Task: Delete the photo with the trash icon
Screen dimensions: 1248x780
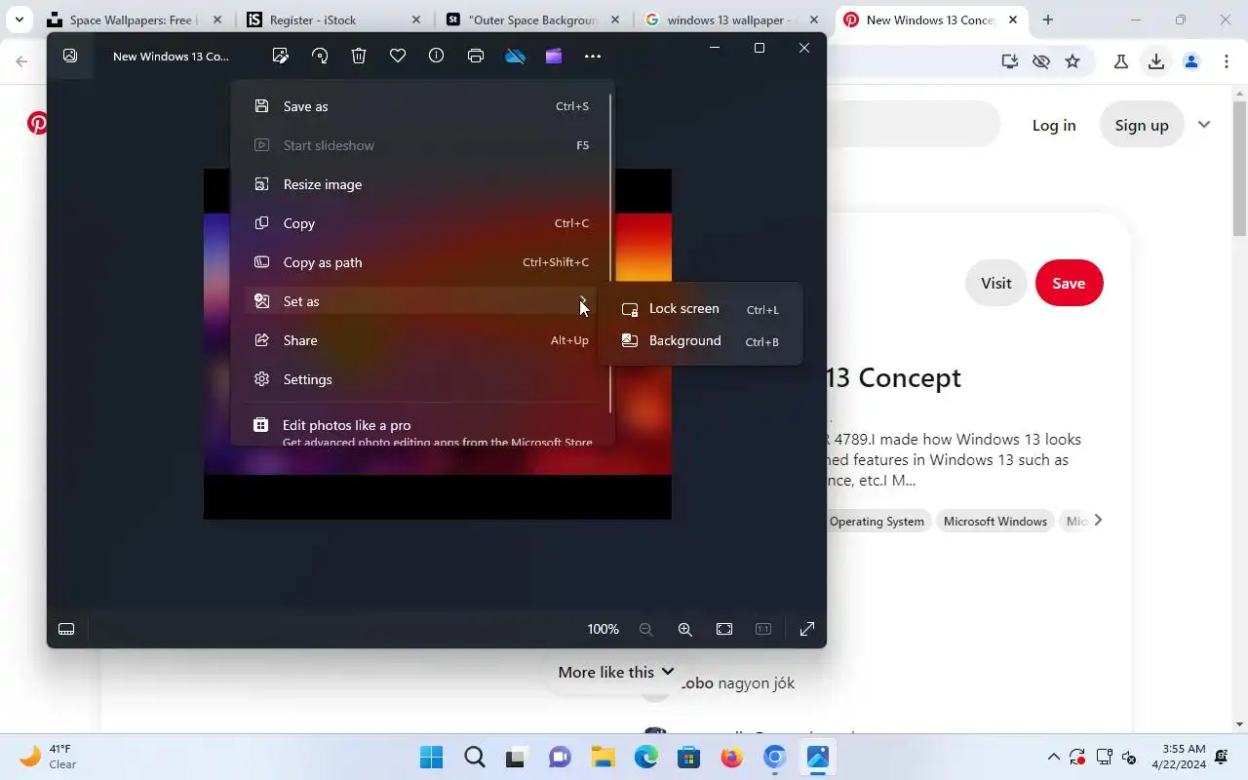Action: point(359,57)
